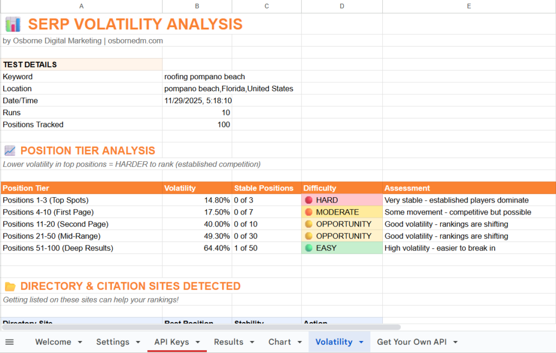Image resolution: width=556 pixels, height=353 pixels.
Task: Click column E header to select the column
Action: [469, 6]
